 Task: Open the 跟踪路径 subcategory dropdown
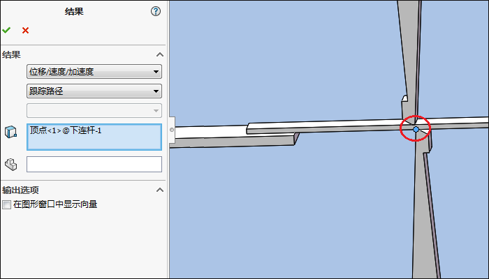pos(94,91)
